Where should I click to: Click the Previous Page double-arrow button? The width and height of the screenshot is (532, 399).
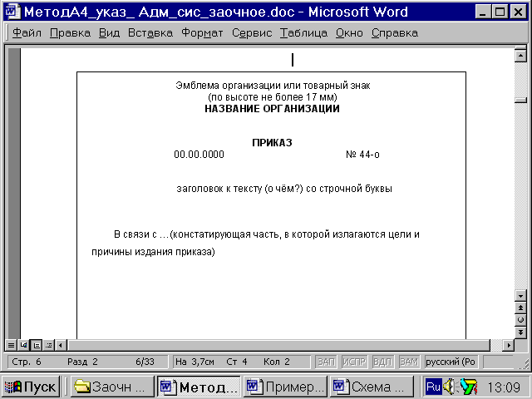(x=520, y=308)
